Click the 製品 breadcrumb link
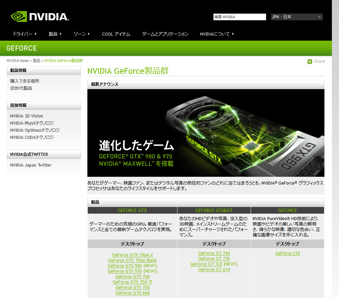The width and height of the screenshot is (339, 298). (x=36, y=61)
